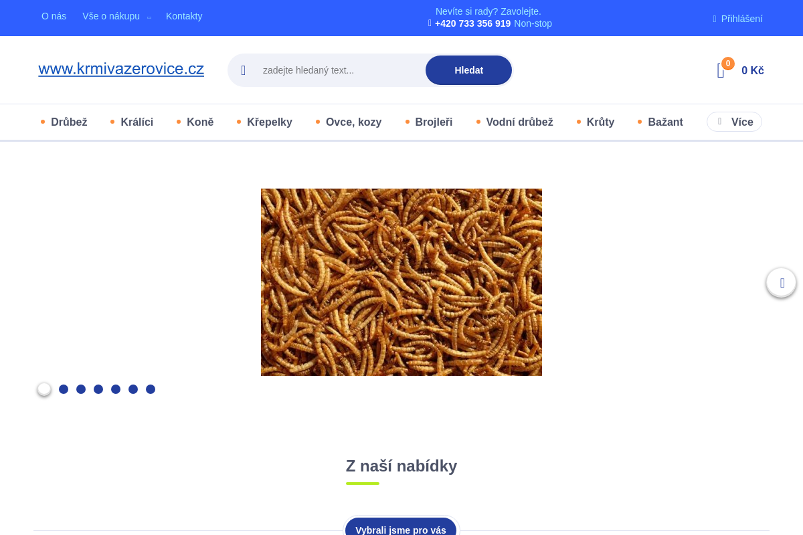Click the phone icon beside number
The height and width of the screenshot is (535, 803).
coord(430,23)
